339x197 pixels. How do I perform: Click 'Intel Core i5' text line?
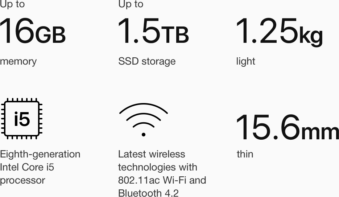coord(27,167)
